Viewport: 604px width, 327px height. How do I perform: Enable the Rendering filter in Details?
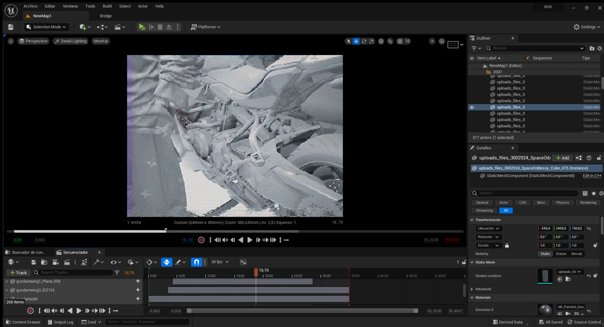588,203
